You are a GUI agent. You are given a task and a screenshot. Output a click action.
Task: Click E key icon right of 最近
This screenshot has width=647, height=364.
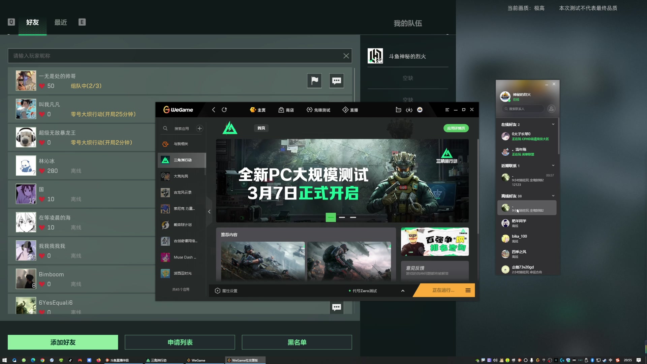(82, 22)
